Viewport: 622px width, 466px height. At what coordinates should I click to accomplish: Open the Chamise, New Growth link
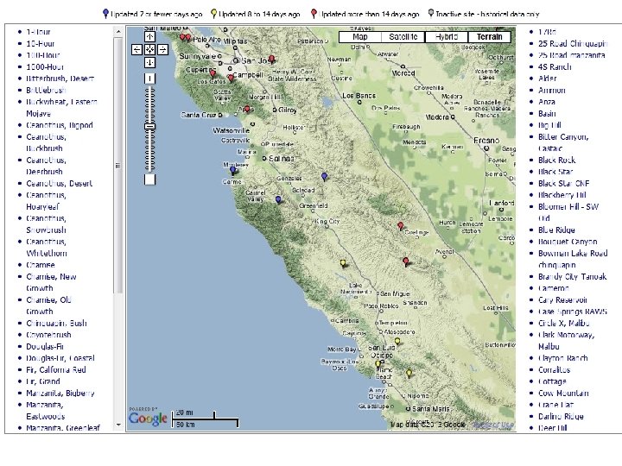click(51, 282)
